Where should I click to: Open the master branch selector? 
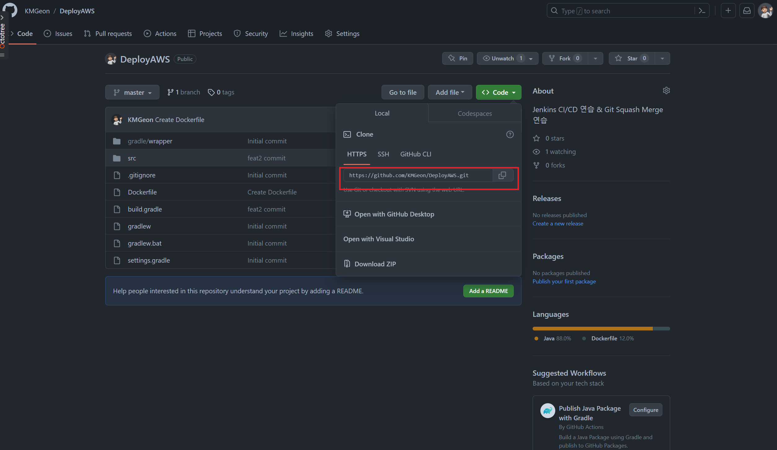pyautogui.click(x=132, y=92)
